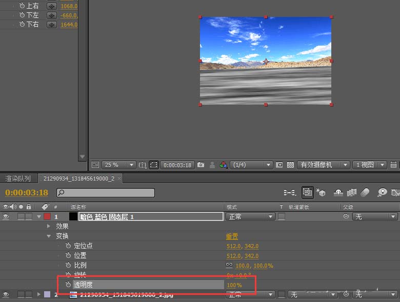Click the show snapshot person icon
Viewport: 400px width, 302px height.
tap(212, 165)
